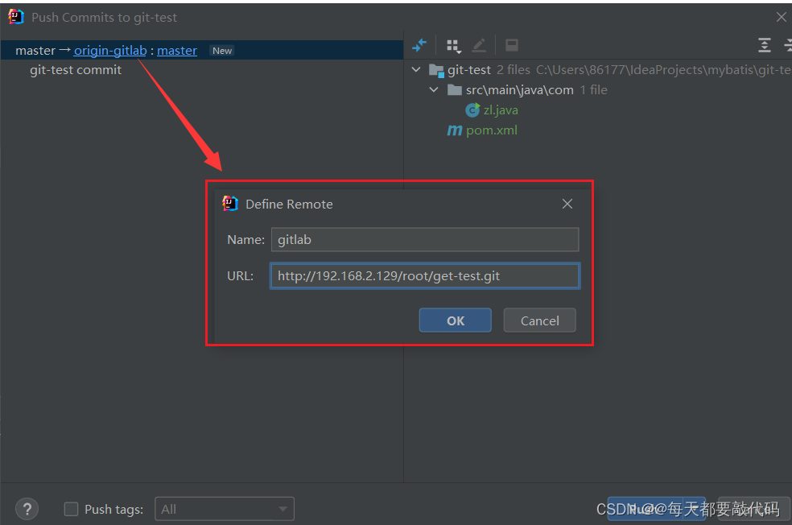The width and height of the screenshot is (792, 525).
Task: Open the help question mark button
Action: tap(27, 509)
